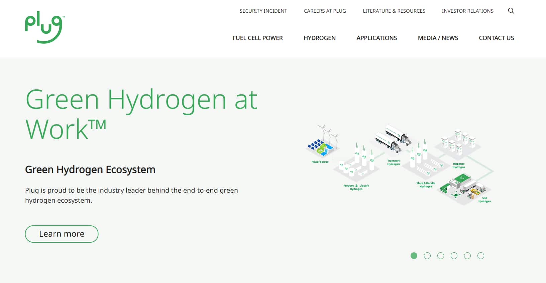This screenshot has width=546, height=283.
Task: Expand the Applications navigation menu
Action: click(x=376, y=38)
